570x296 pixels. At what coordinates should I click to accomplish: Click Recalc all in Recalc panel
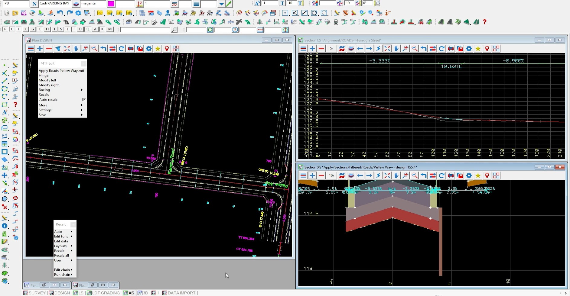tap(61, 256)
